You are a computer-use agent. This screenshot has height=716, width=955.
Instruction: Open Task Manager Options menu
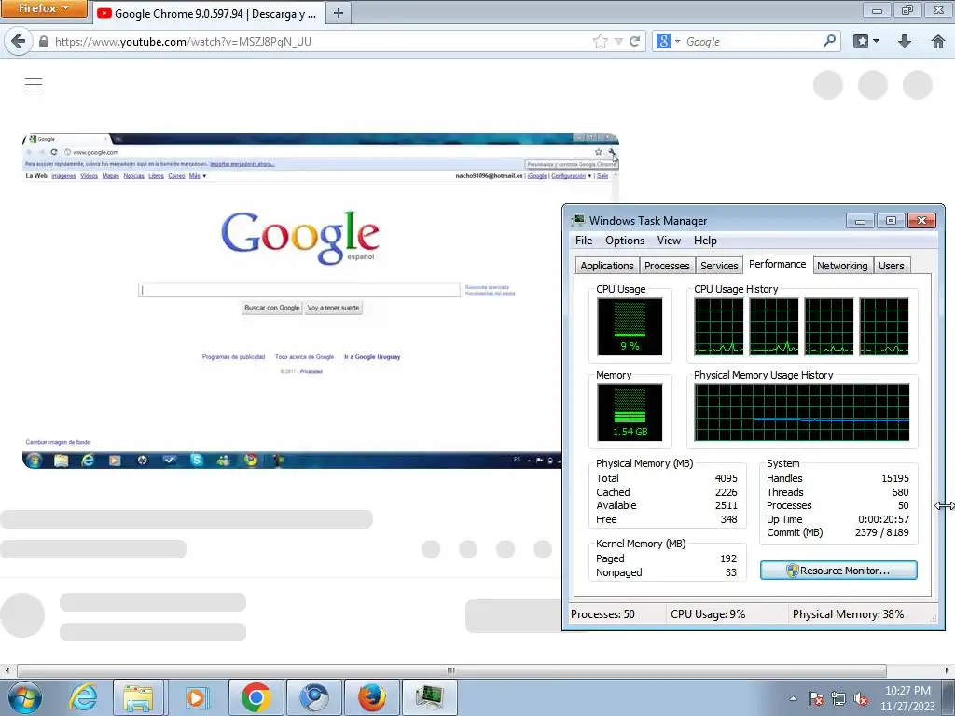tap(624, 241)
